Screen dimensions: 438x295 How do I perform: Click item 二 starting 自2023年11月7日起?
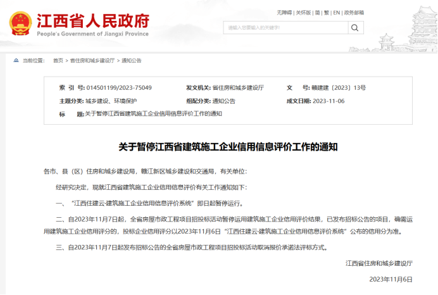(228, 225)
